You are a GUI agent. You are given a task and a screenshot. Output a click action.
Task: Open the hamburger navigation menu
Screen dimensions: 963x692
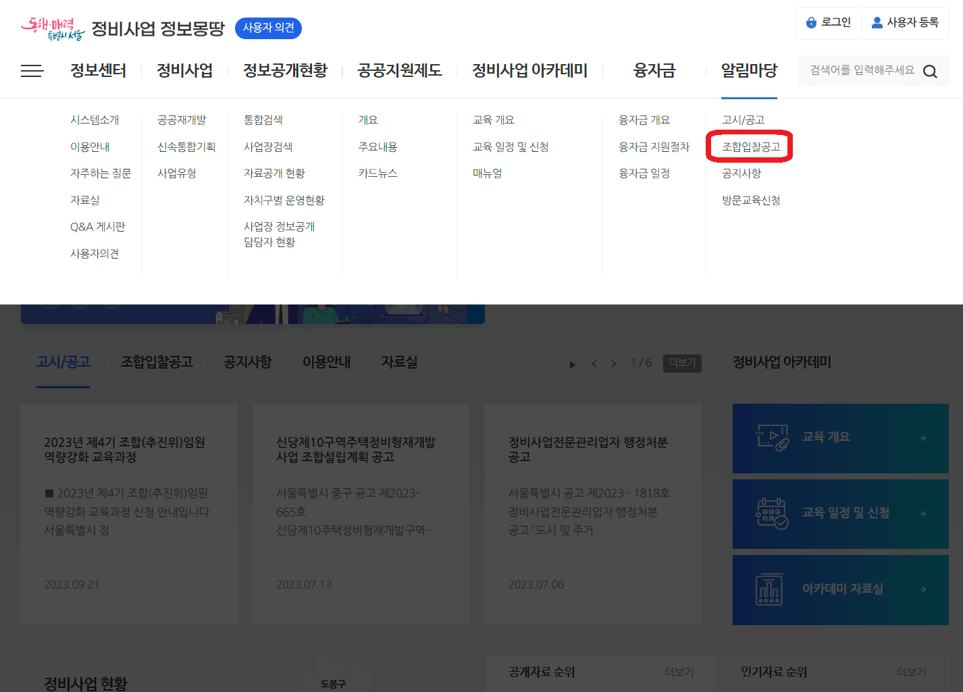pyautogui.click(x=32, y=70)
